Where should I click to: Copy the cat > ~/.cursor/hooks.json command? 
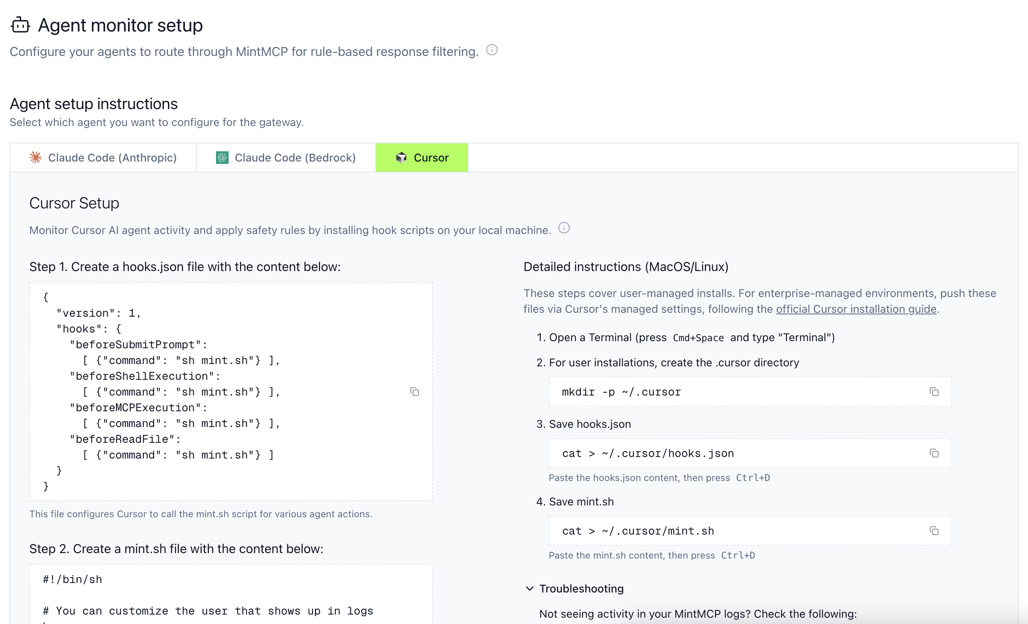click(935, 453)
